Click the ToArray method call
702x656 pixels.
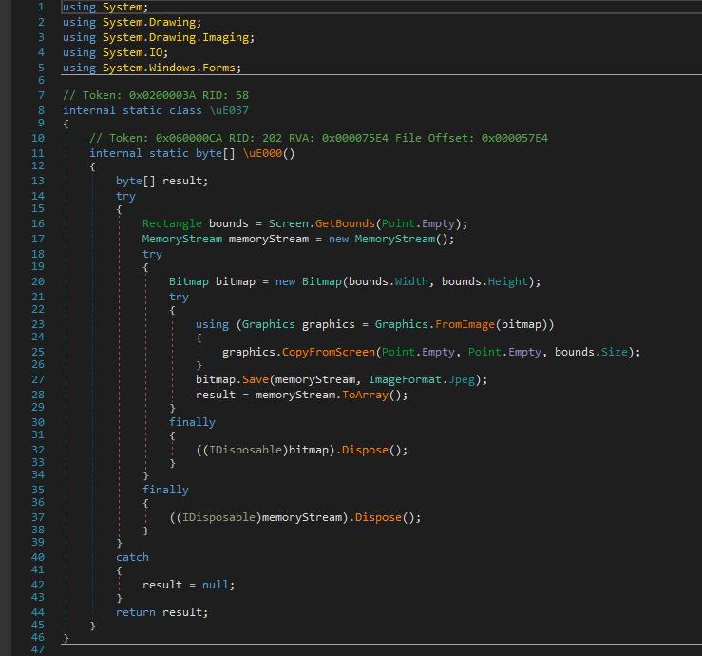coord(365,395)
